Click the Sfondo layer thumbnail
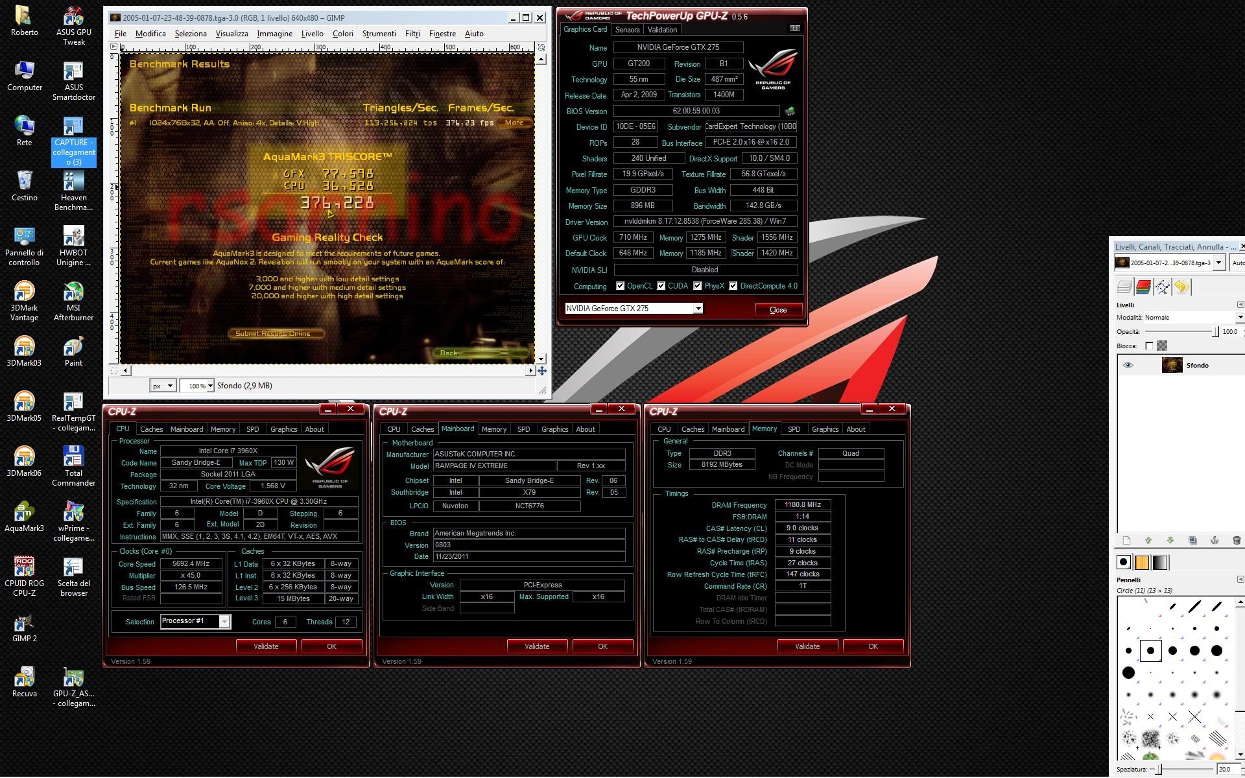The image size is (1245, 778). 1172,365
